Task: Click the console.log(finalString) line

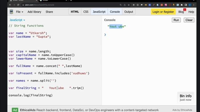Action: click(x=31, y=95)
